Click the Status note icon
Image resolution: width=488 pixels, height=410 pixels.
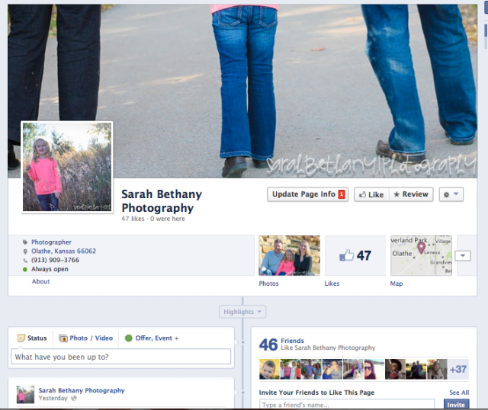pos(21,338)
